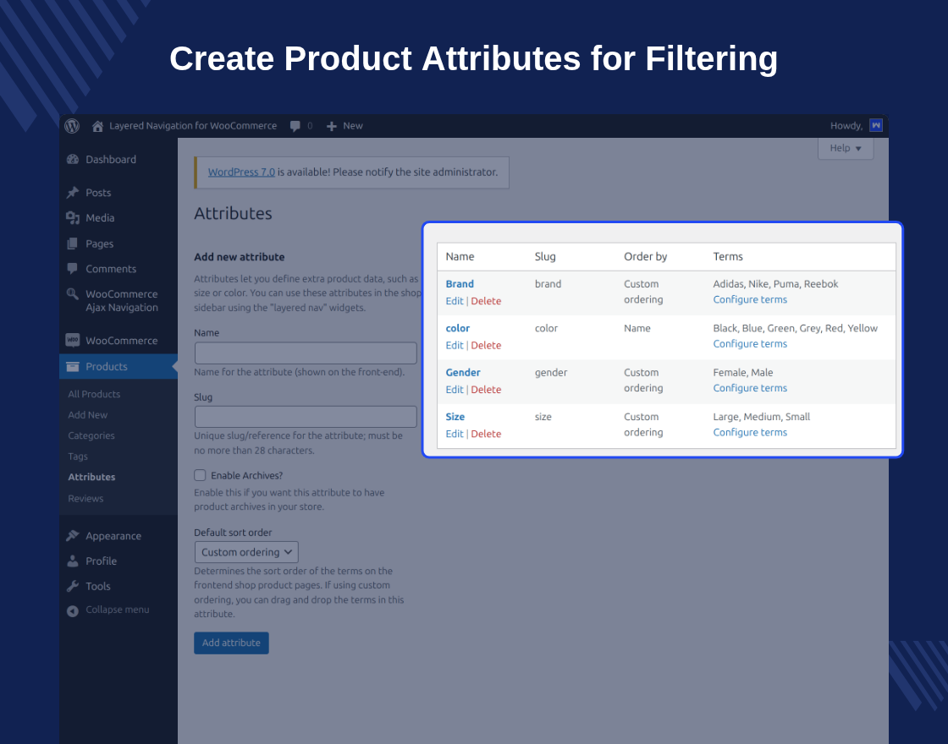Image resolution: width=948 pixels, height=744 pixels.
Task: Delete the Brand attribute
Action: click(486, 301)
